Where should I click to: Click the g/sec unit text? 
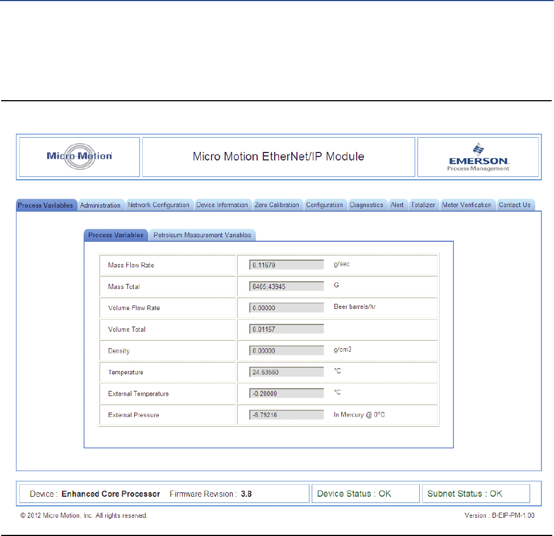[x=342, y=264]
